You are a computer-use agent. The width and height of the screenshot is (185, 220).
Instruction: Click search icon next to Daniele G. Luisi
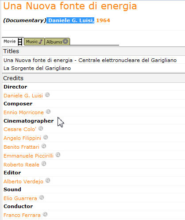[47, 95]
